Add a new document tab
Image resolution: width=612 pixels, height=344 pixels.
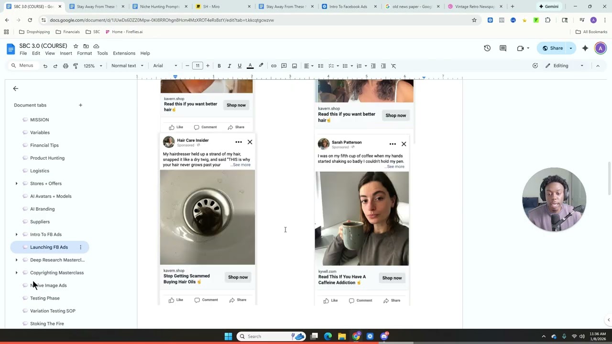(x=80, y=105)
